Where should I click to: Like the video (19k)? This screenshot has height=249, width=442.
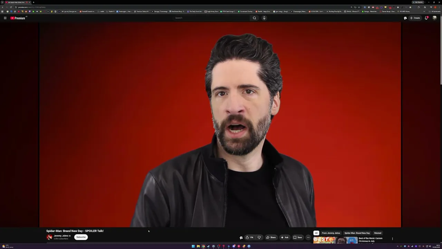coord(249,238)
